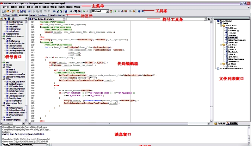
Task: Switch to the CpDll.cpp tab
Action: tap(6, 15)
